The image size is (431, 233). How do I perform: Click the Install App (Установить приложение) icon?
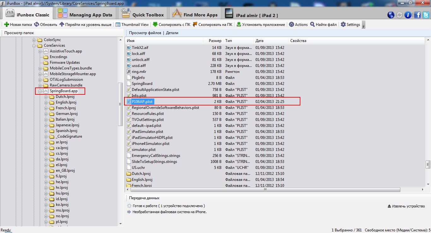239,24
